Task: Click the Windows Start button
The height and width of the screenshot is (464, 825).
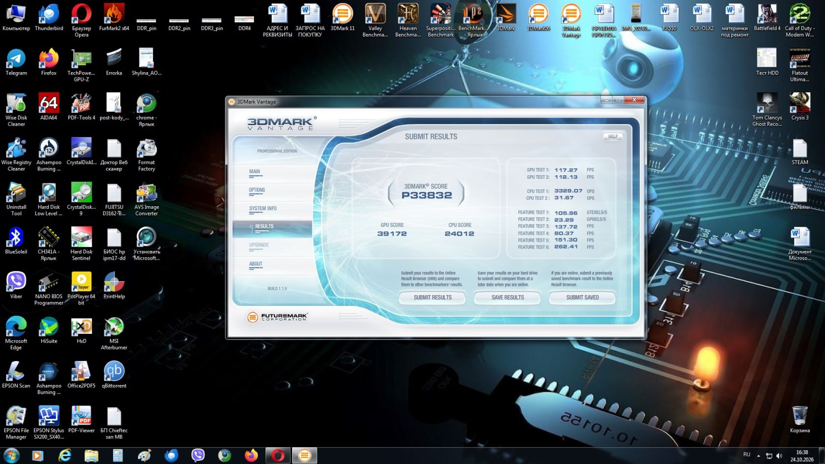Action: pos(11,456)
